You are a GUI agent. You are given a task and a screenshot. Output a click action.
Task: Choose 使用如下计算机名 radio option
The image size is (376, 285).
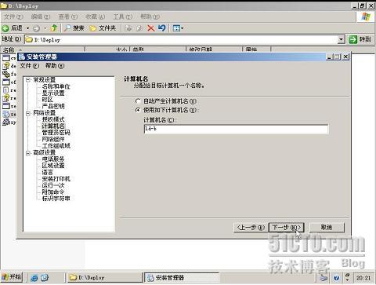click(x=138, y=110)
